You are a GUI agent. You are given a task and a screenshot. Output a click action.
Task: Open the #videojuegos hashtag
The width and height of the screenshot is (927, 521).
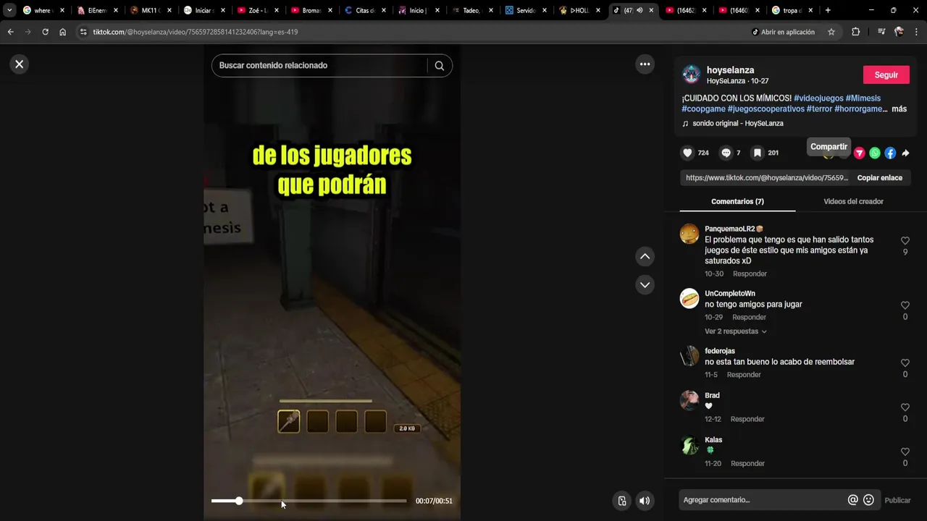tap(818, 98)
